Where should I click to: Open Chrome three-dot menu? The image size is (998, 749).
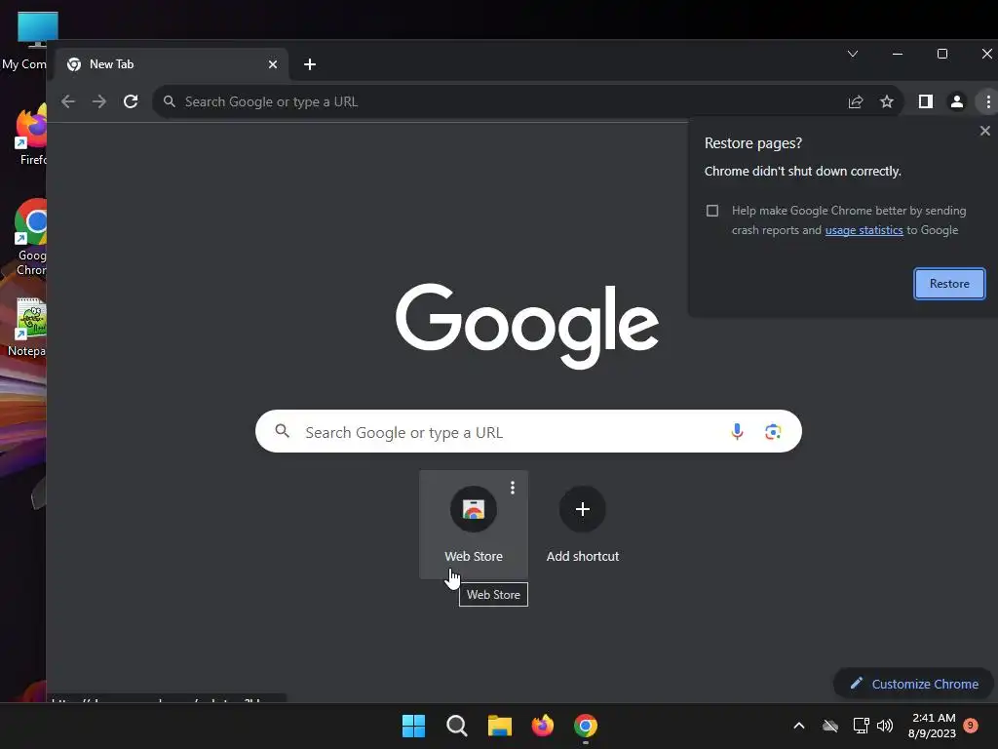point(988,101)
